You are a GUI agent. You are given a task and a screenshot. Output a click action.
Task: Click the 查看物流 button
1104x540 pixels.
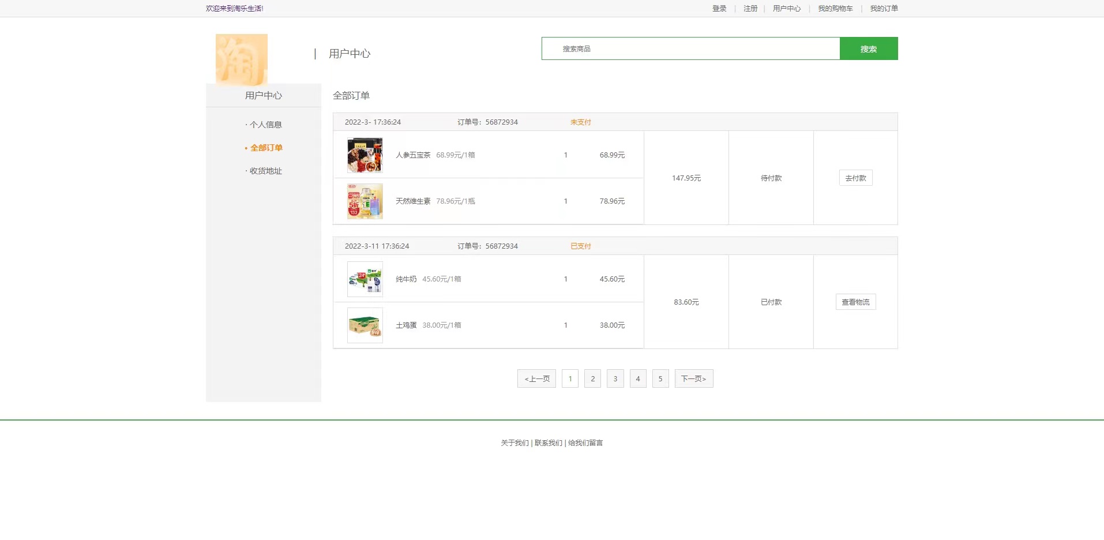pos(855,302)
